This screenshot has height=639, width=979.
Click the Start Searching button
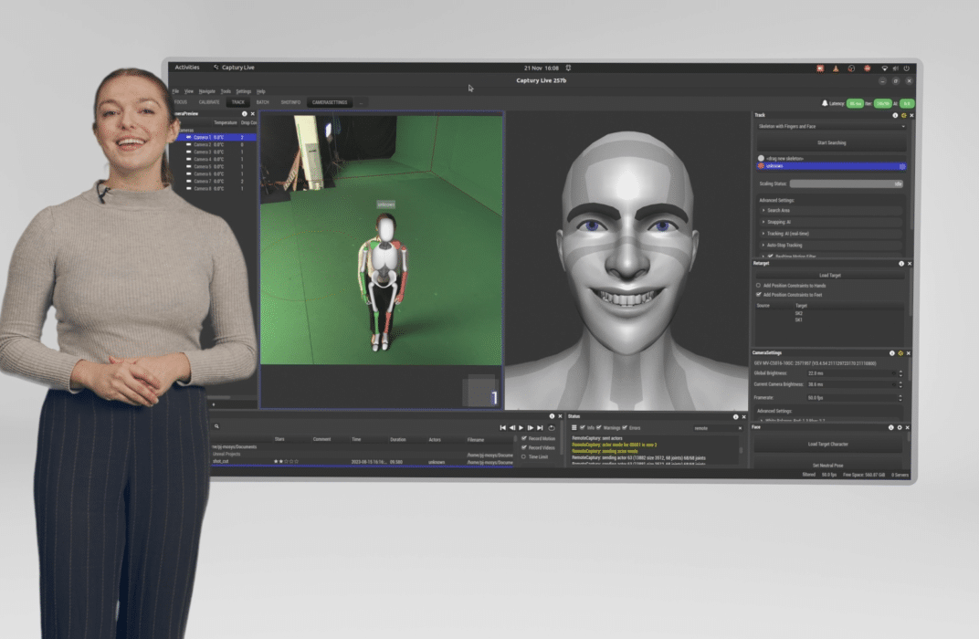tap(831, 143)
